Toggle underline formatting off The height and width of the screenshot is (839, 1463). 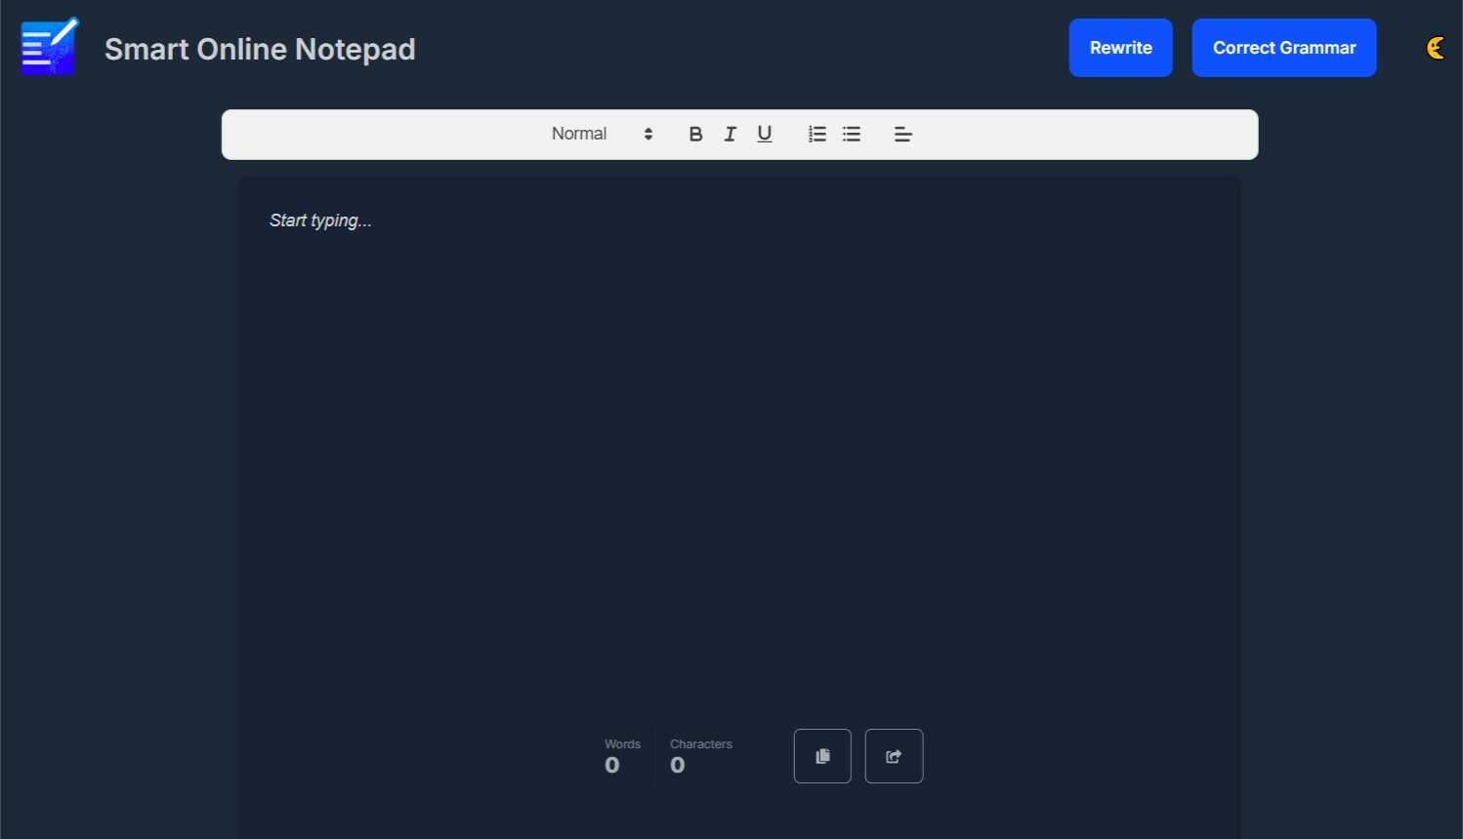[764, 134]
